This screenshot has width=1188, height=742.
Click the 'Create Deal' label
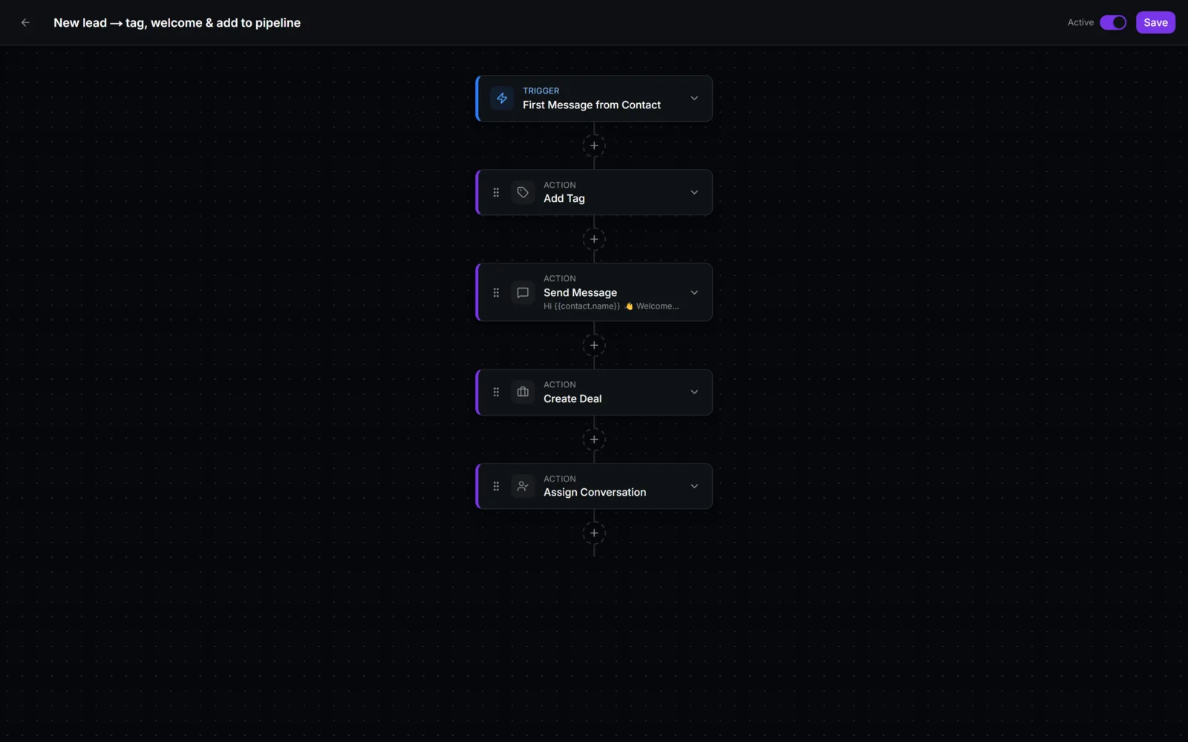(572, 398)
